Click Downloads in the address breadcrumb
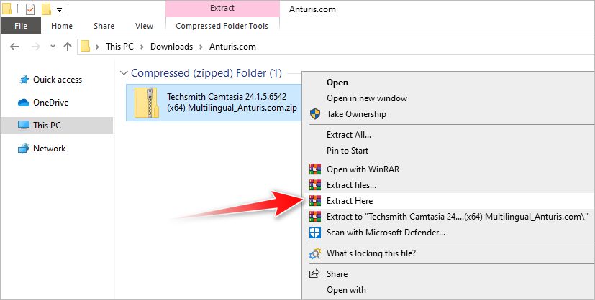Screen dimensions: 595x300 click(x=171, y=47)
